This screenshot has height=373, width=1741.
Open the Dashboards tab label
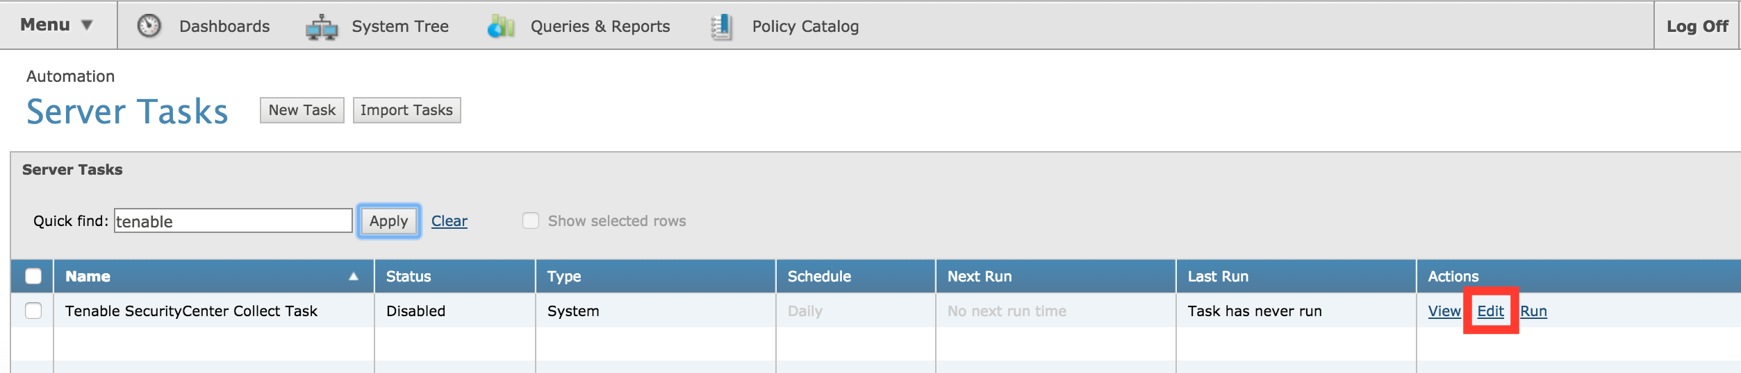click(x=224, y=26)
